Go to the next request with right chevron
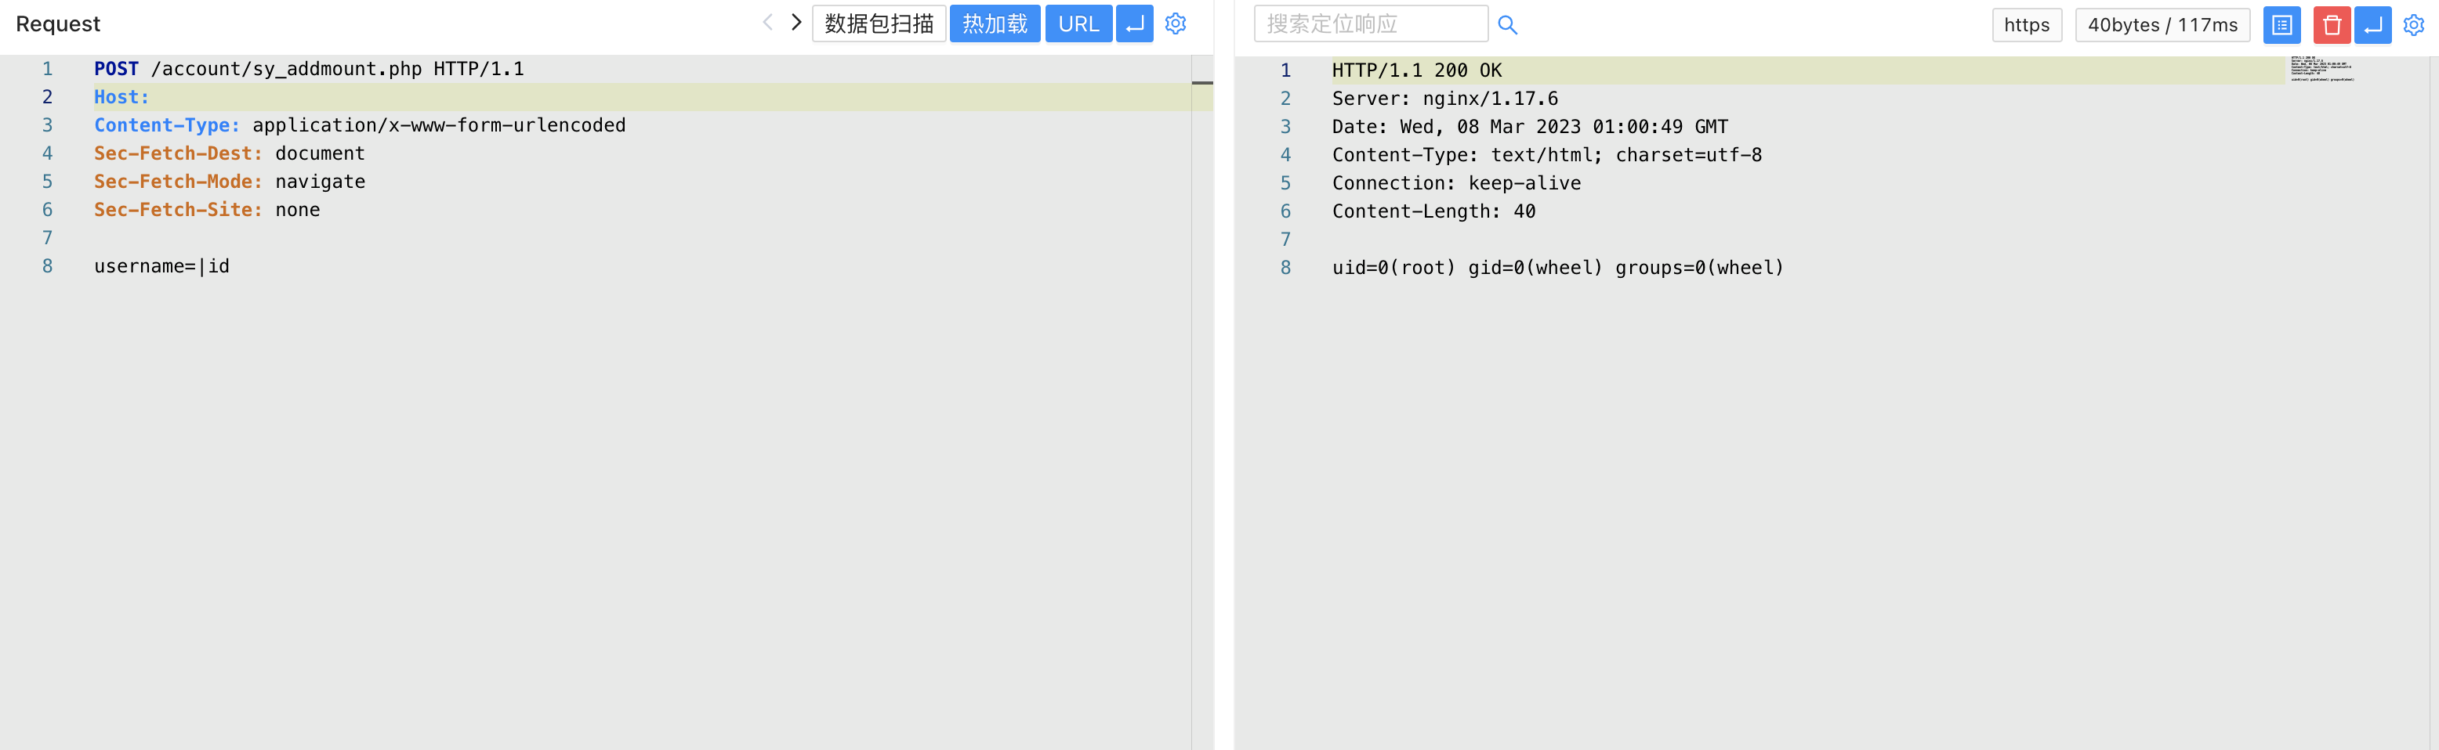 pyautogui.click(x=796, y=23)
